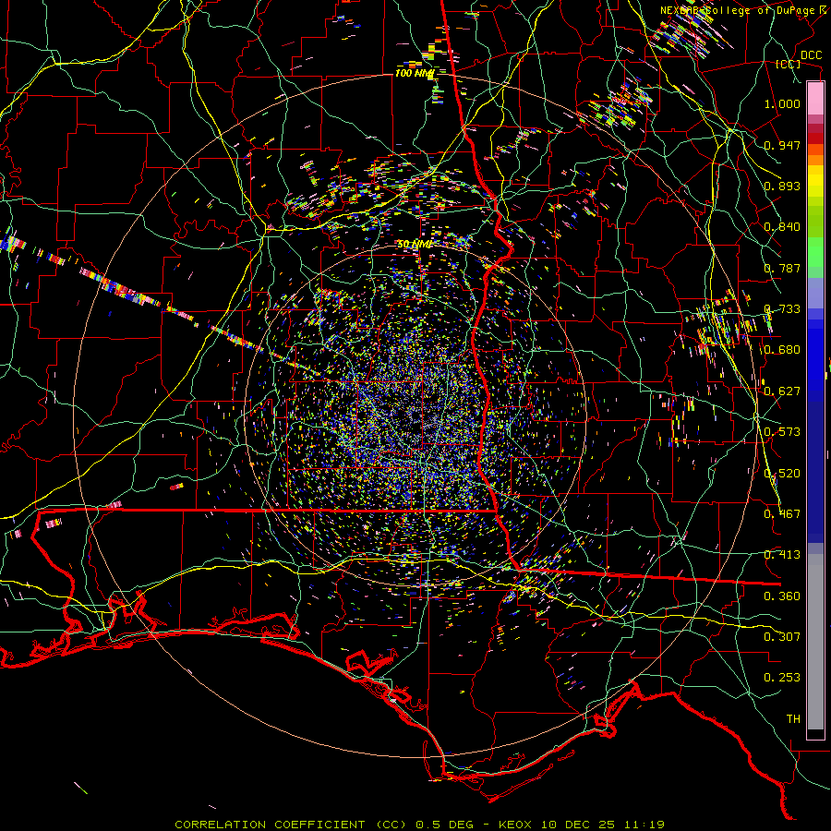831x831 pixels.
Task: Click the 0.360 scale value
Action: pos(782,596)
